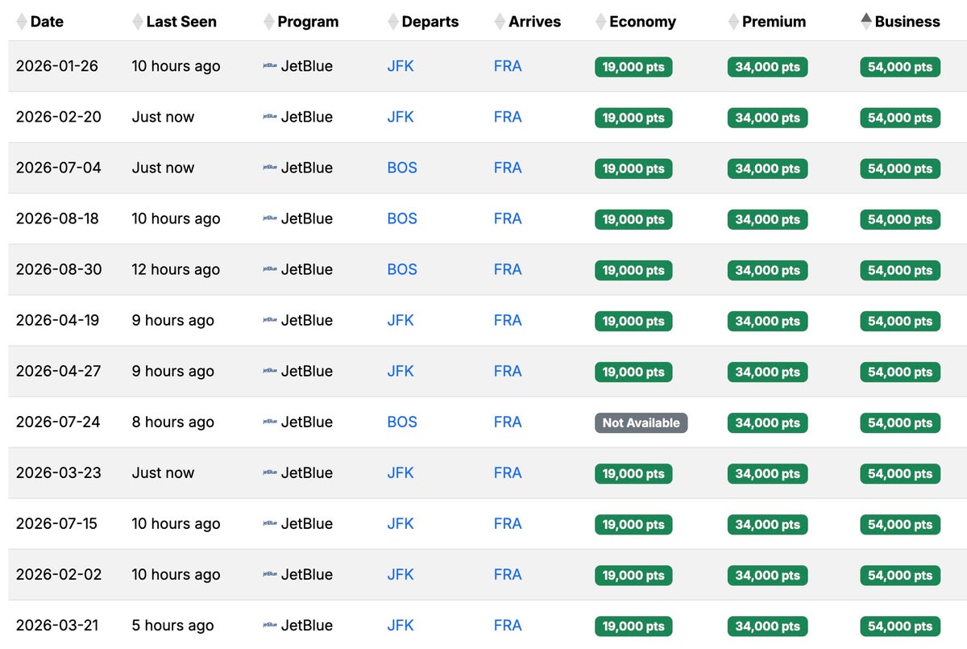Open FRA arrival link for 2026-08-18
This screenshot has height=649, width=967.
(508, 218)
